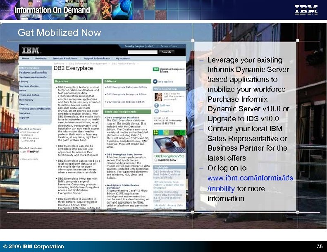Click the Available Now arrow icon
This screenshot has height=252, width=327.
155,160
